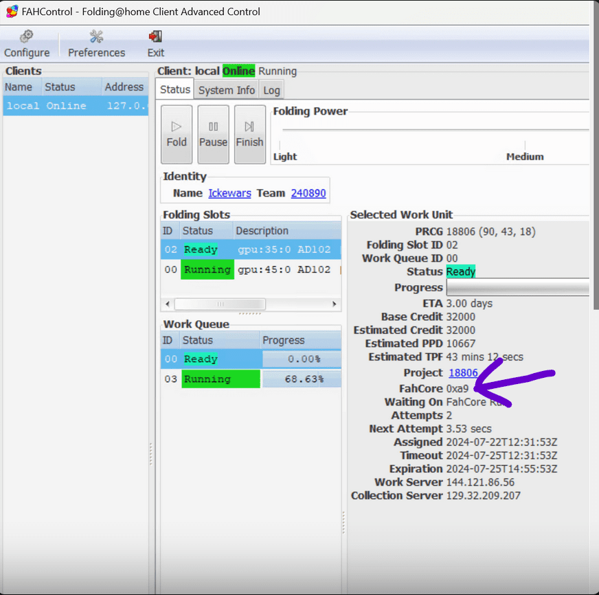Click the Folding Slots horizontal scrollbar thumb
The width and height of the screenshot is (599, 595).
[220, 304]
